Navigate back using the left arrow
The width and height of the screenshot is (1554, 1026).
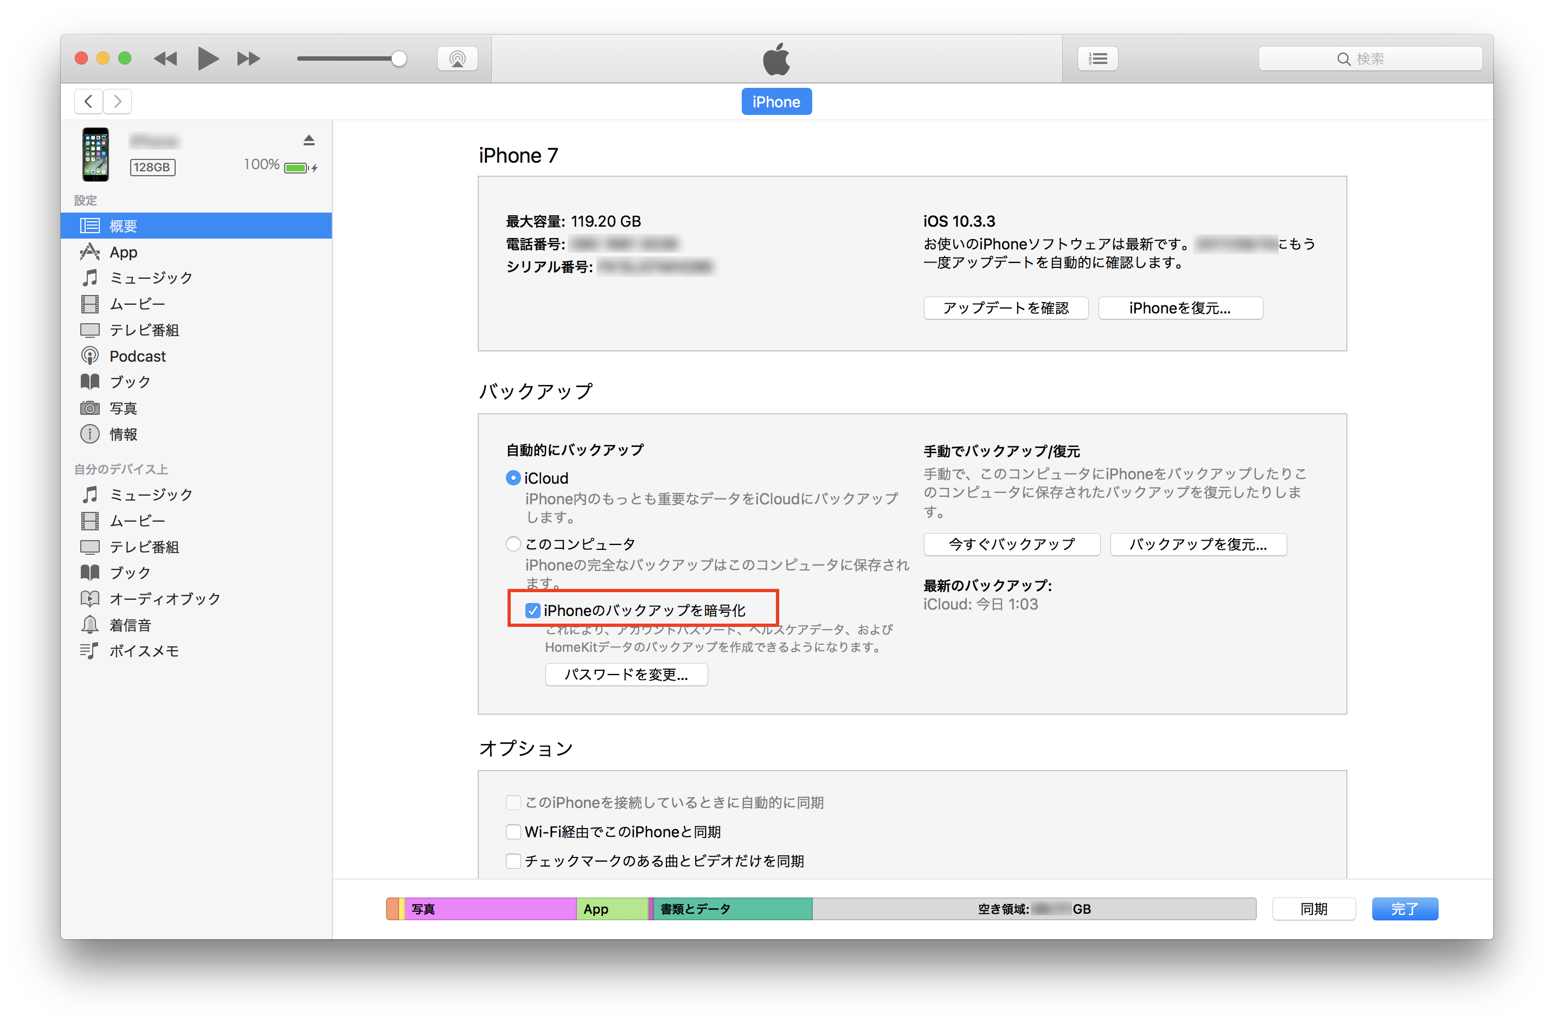88,102
